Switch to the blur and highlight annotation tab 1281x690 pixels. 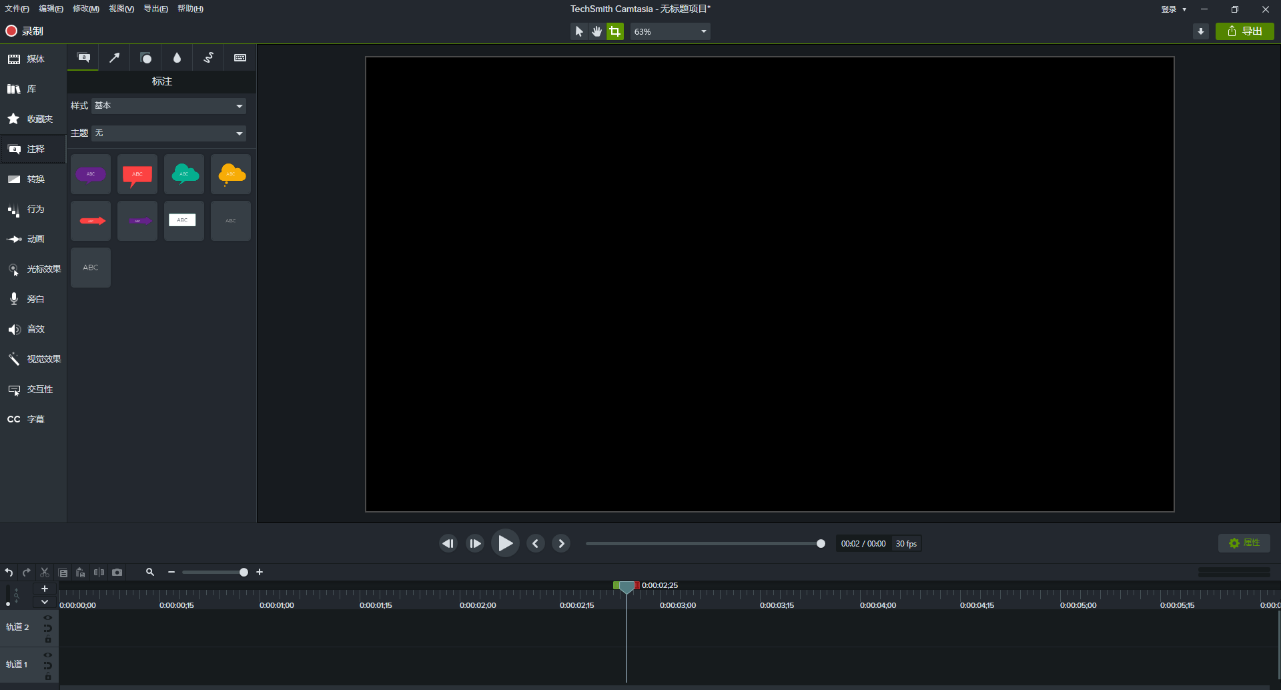point(177,58)
